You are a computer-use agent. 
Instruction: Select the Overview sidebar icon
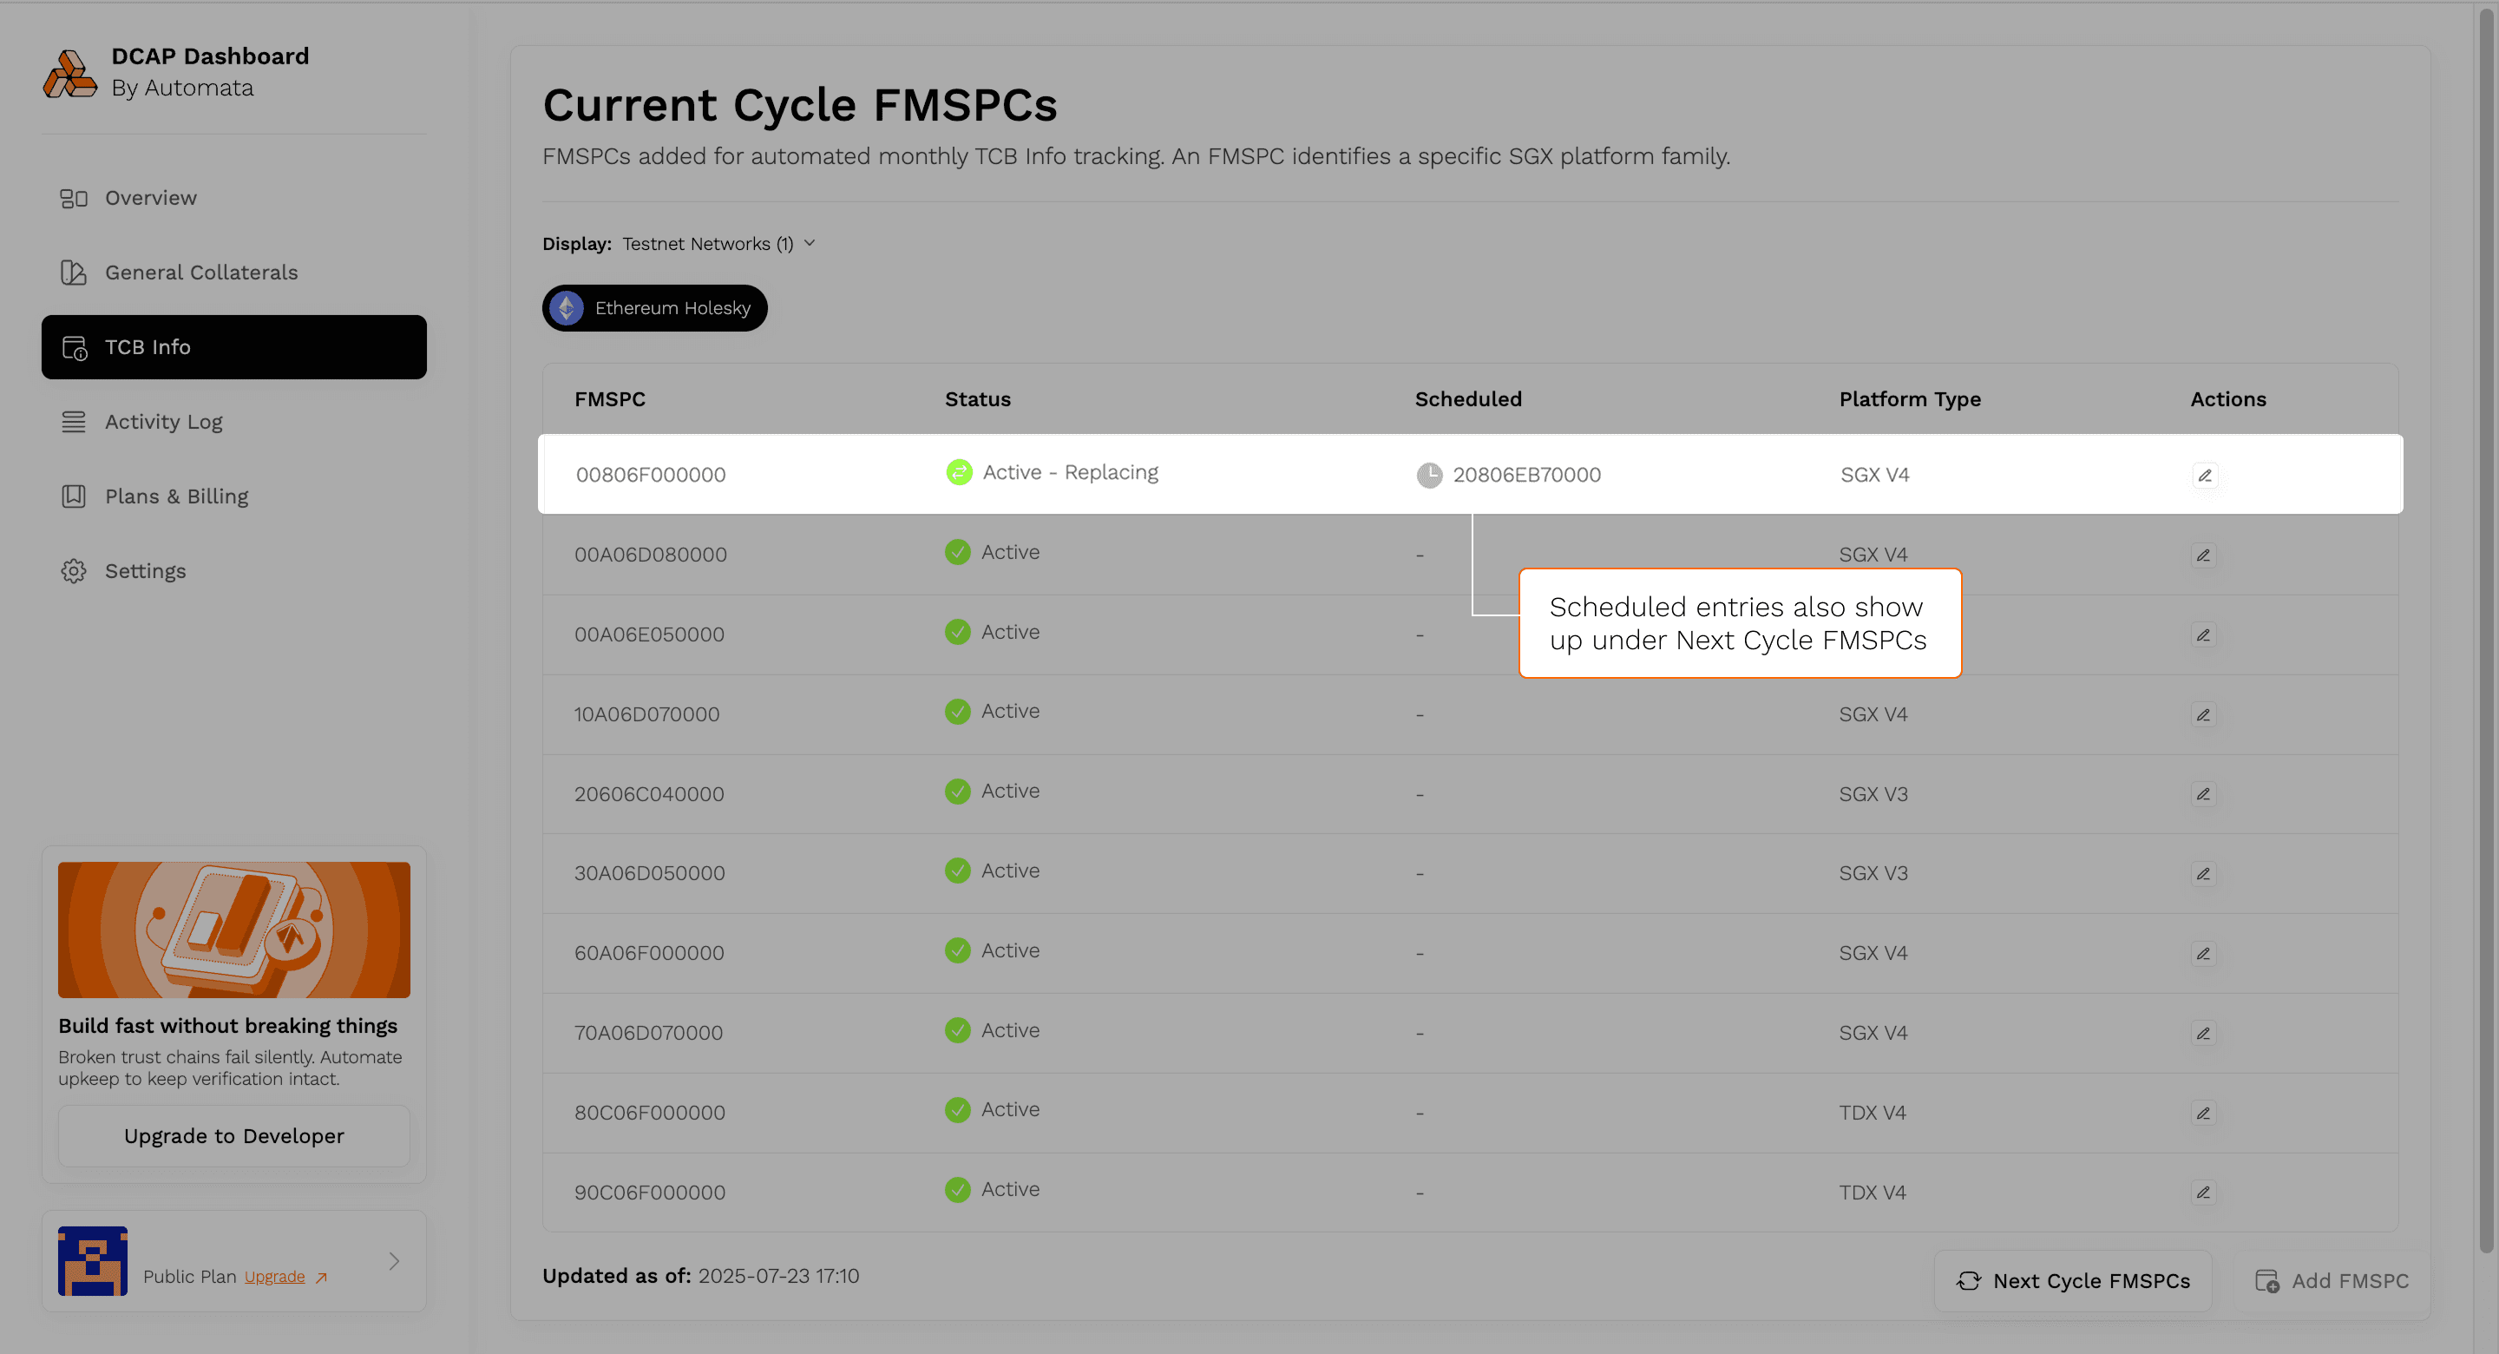pyautogui.click(x=74, y=198)
